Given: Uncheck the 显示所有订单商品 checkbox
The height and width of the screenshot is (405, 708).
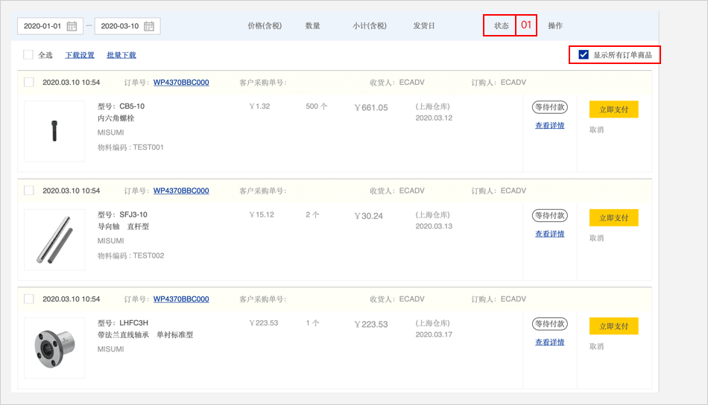Looking at the screenshot, I should point(584,54).
